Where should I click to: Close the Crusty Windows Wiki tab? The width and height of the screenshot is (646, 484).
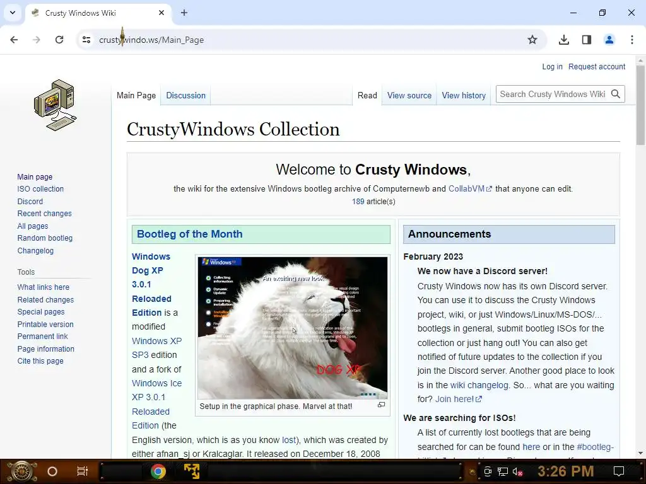pos(161,13)
